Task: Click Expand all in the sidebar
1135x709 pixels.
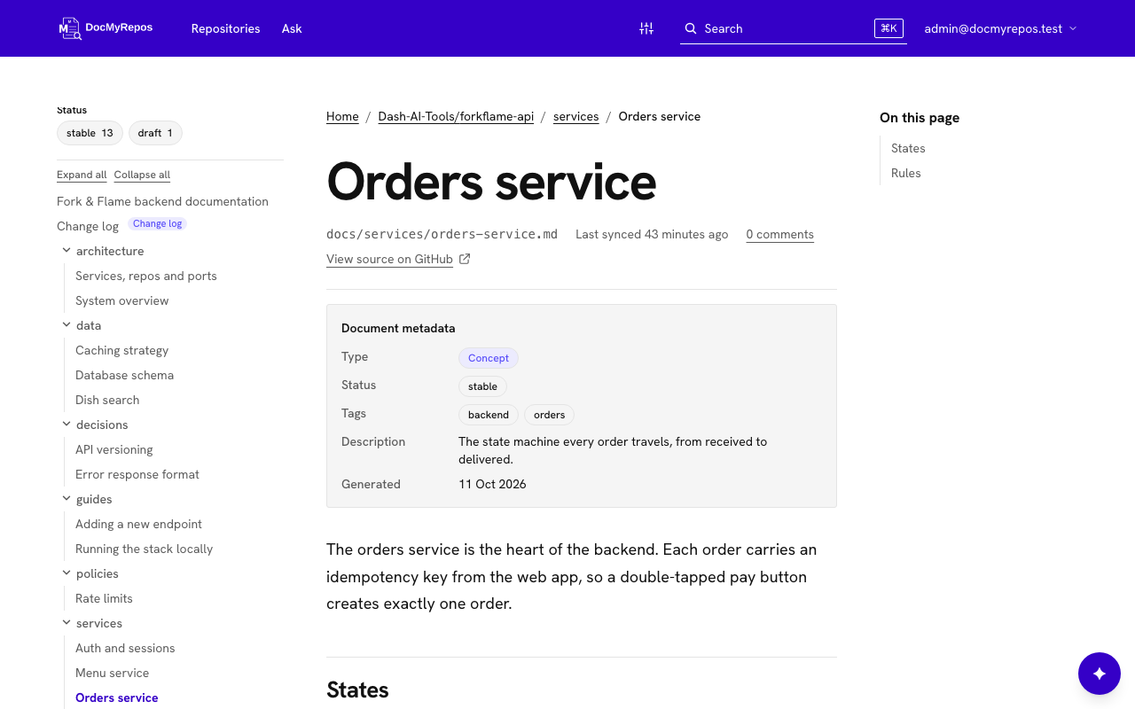Action: coord(82,175)
